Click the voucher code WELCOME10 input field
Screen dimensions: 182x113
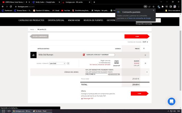pos(96,74)
